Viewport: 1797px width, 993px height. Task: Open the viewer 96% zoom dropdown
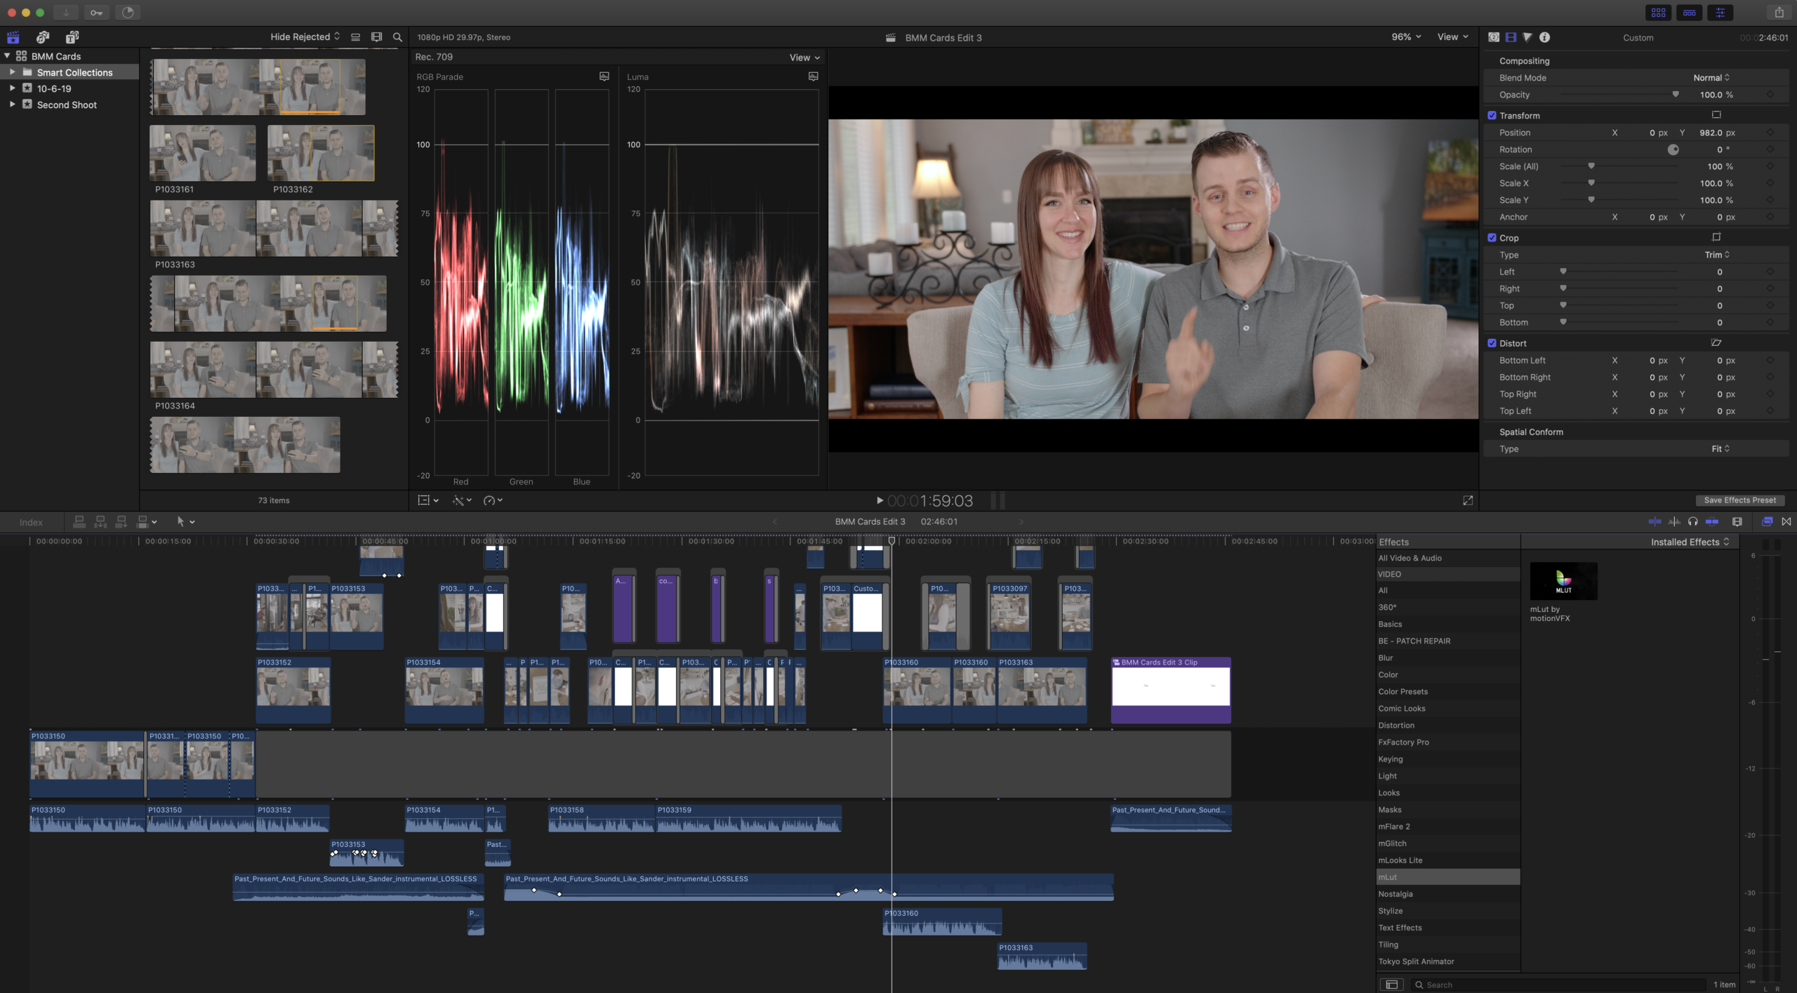(1406, 37)
